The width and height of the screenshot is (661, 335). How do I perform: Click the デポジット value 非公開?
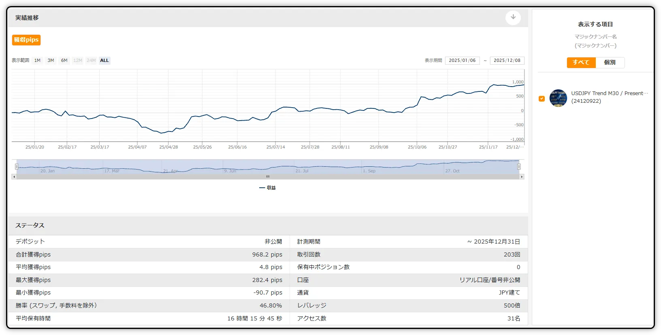(x=273, y=242)
